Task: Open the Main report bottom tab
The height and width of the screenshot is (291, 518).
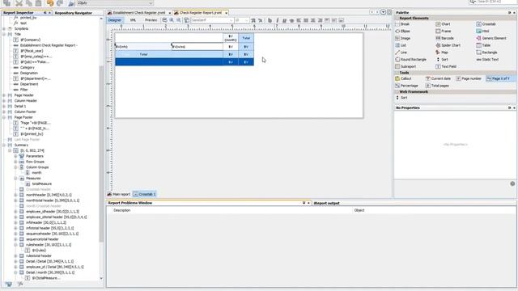Action: pos(119,194)
